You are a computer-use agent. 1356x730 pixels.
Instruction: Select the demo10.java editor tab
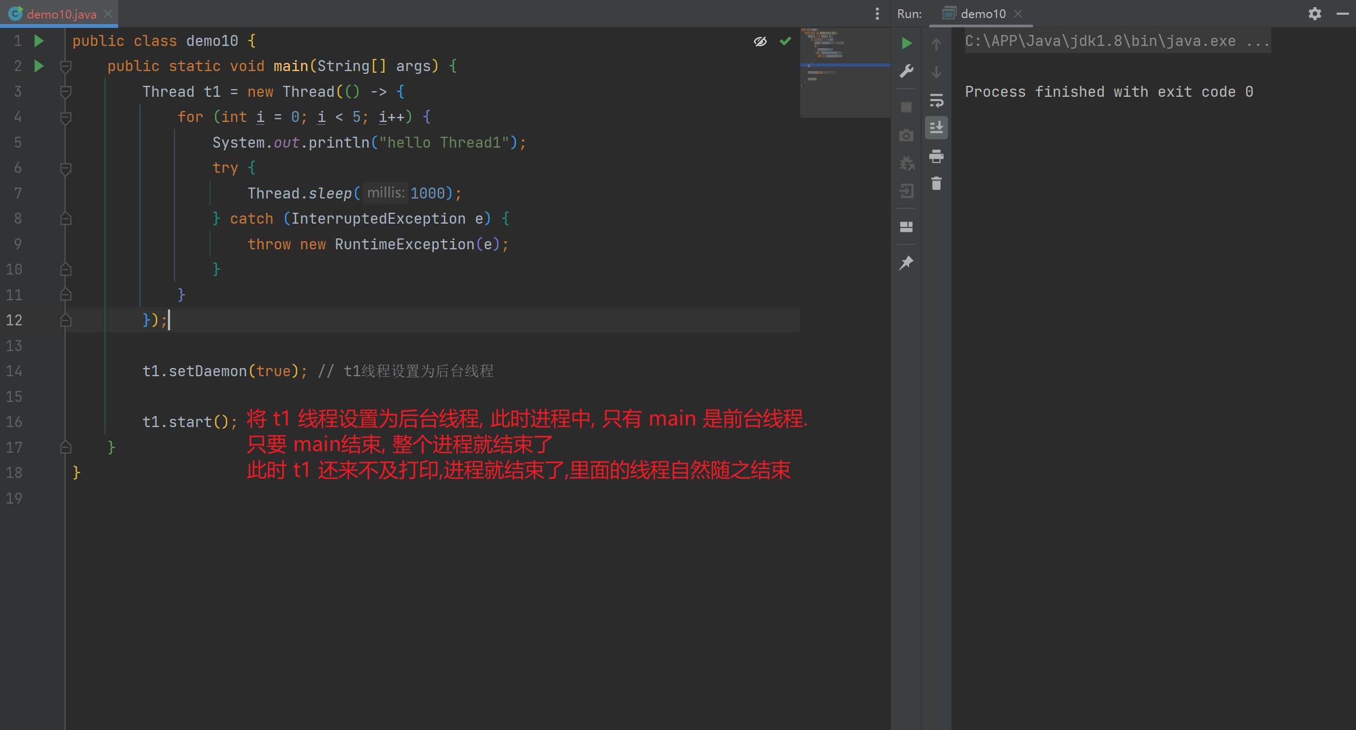[x=60, y=14]
